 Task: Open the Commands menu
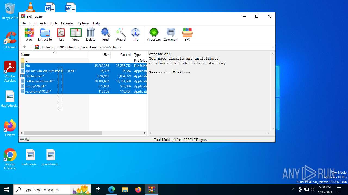pyautogui.click(x=38, y=23)
